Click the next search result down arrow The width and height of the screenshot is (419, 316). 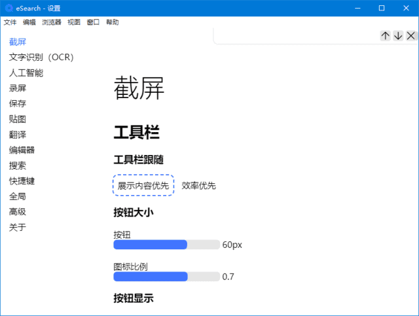point(398,36)
